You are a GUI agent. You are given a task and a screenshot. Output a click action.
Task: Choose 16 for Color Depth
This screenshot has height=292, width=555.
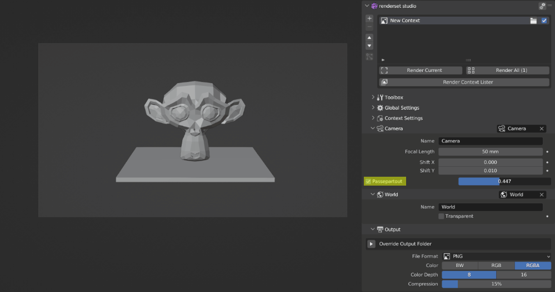tap(523, 274)
